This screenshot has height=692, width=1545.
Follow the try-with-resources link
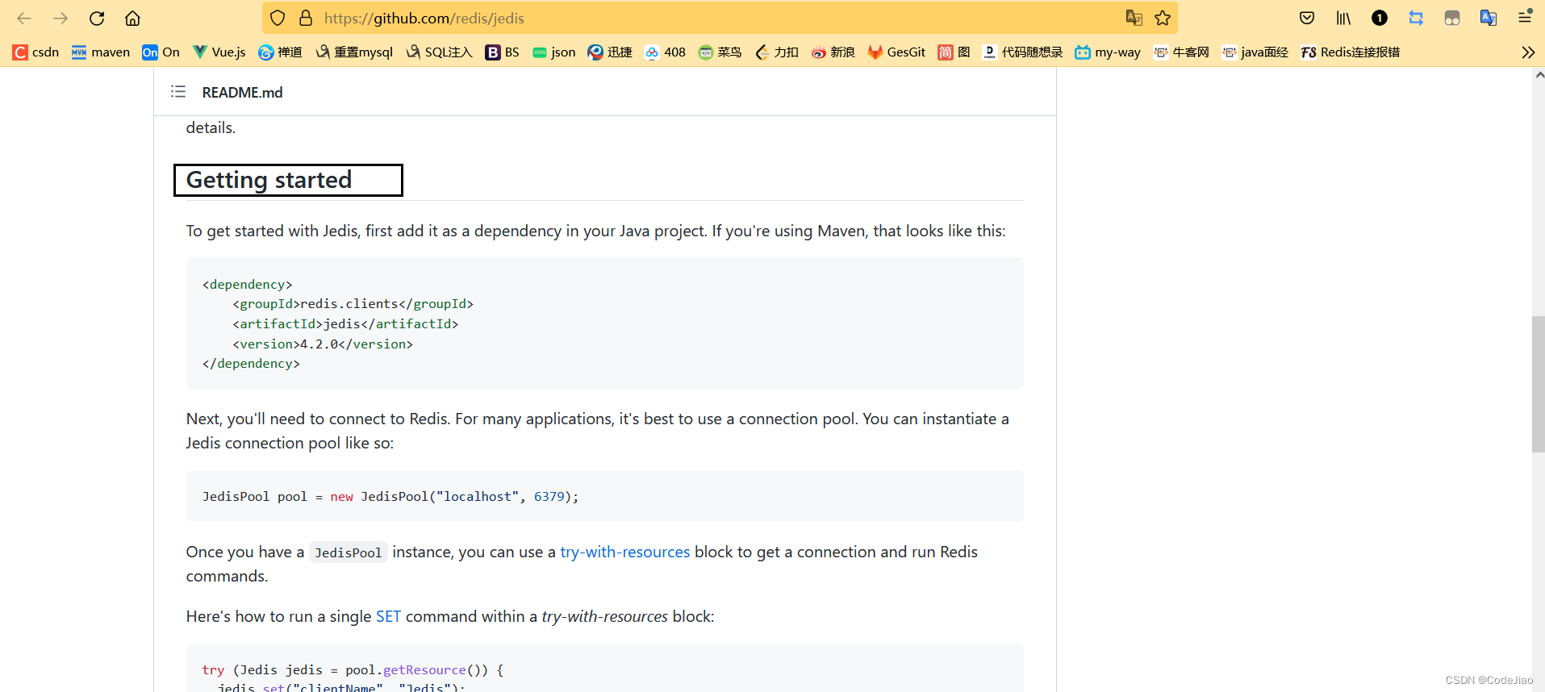click(625, 552)
